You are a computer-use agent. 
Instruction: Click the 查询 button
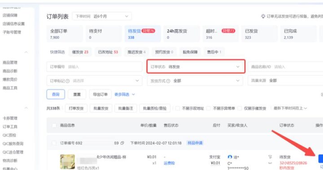point(56,94)
